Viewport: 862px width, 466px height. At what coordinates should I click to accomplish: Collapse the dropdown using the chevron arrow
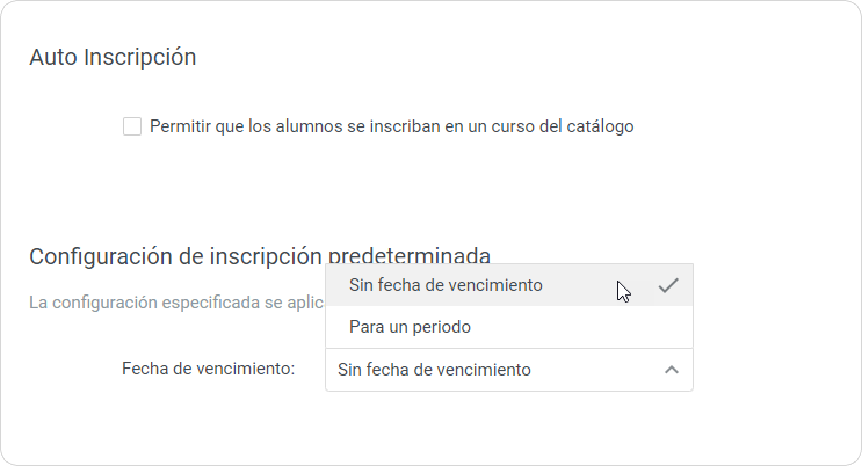coord(671,370)
